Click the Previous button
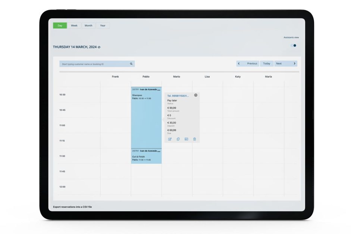 point(252,63)
